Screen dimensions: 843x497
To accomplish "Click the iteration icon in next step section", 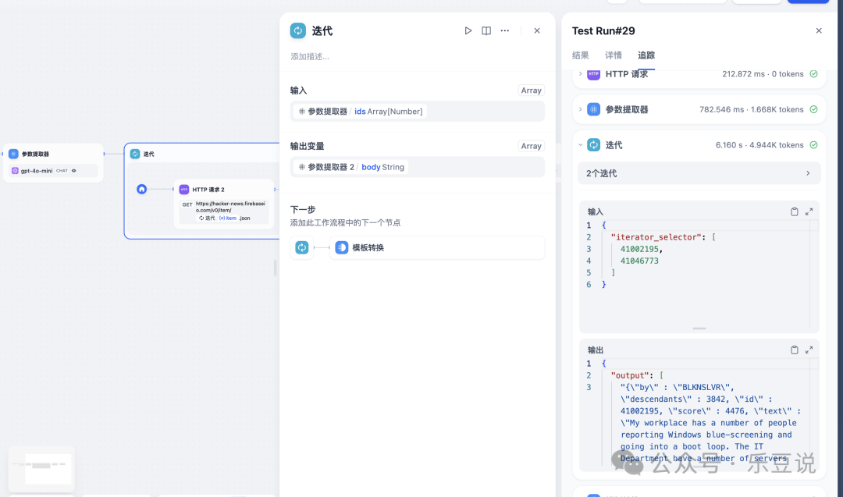I will click(302, 247).
